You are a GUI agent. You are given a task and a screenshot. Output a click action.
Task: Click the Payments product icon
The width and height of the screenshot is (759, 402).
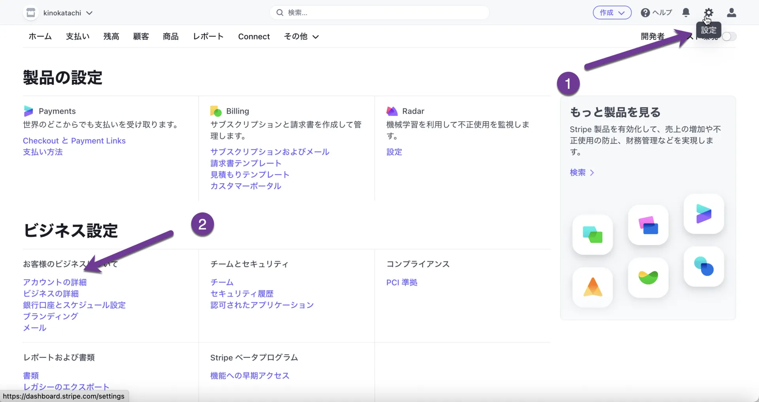click(x=28, y=111)
